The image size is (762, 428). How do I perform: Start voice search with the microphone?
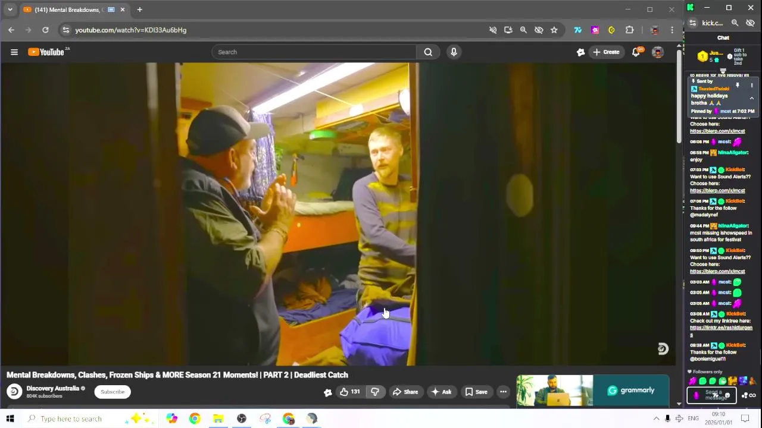[x=454, y=52]
